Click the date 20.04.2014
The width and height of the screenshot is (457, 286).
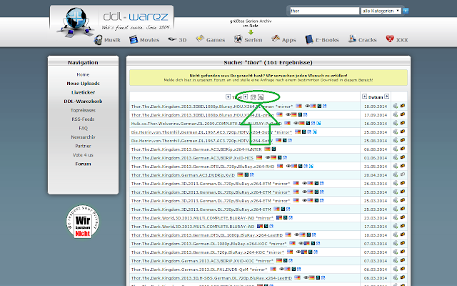coord(376,175)
